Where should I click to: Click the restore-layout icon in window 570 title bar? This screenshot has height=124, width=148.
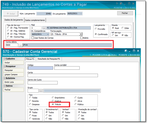coord(126,51)
